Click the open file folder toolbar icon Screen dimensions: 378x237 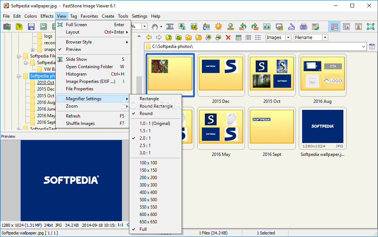tap(19, 26)
